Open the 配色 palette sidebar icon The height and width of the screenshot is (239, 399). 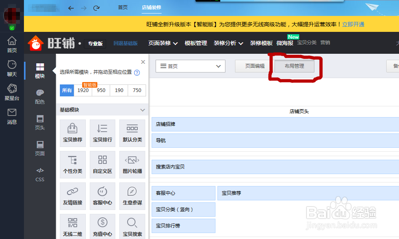[x=40, y=96]
